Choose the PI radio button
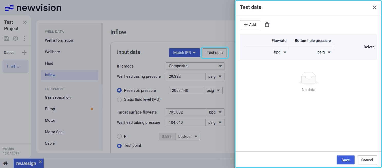The width and height of the screenshot is (382, 168). click(x=119, y=137)
